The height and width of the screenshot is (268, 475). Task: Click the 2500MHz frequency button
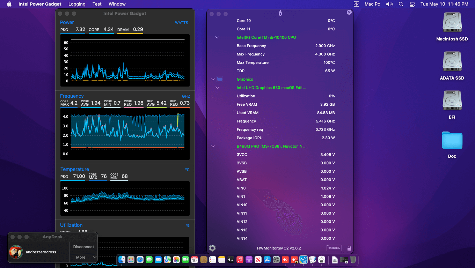click(x=334, y=248)
